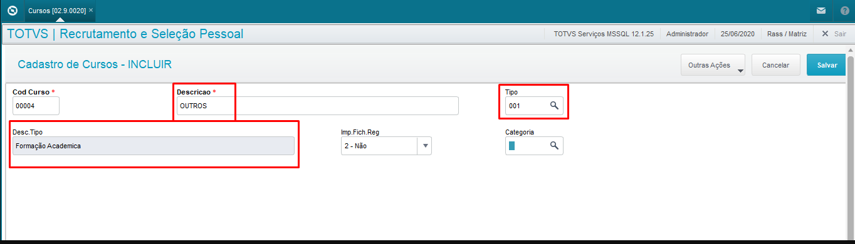The width and height of the screenshot is (855, 244).
Task: Click the TOTVS | Recrutamento e Seleção Pessoal title
Action: point(125,34)
